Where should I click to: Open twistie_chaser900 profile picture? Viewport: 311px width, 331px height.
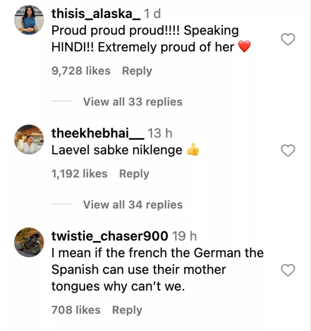coord(29,242)
